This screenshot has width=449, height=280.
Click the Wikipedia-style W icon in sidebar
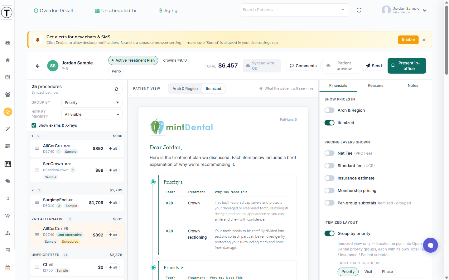pos(8,216)
